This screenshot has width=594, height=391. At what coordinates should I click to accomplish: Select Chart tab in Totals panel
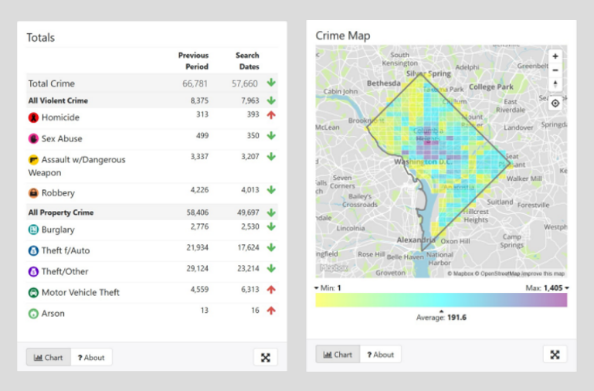(x=48, y=357)
